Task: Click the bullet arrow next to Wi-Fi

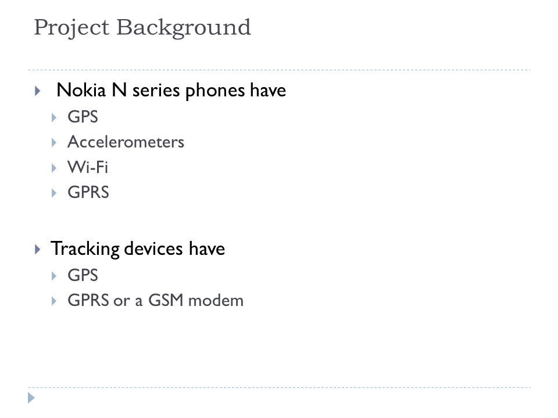Action: click(53, 168)
